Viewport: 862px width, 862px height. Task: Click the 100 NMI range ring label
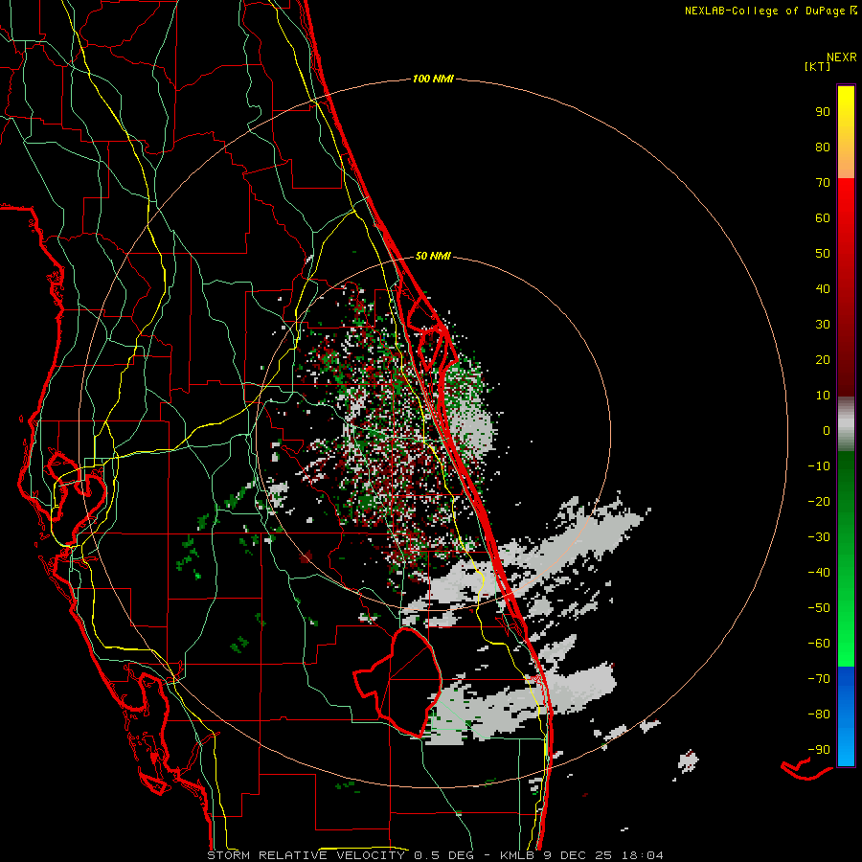tap(433, 79)
